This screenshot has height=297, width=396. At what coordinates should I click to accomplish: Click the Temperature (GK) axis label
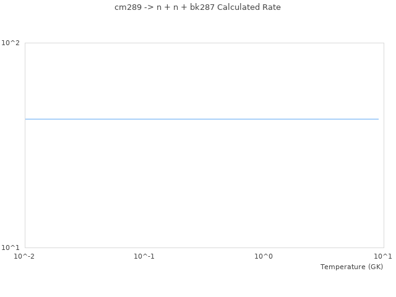351,267
